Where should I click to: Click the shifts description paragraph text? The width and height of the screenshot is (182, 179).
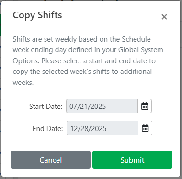point(88,61)
